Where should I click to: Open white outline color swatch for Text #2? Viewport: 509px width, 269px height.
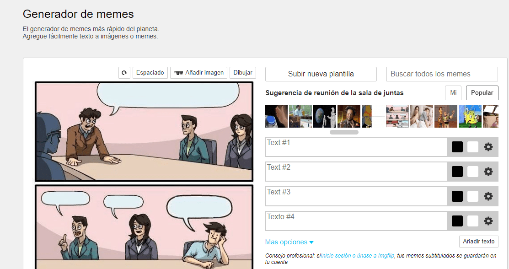point(473,172)
